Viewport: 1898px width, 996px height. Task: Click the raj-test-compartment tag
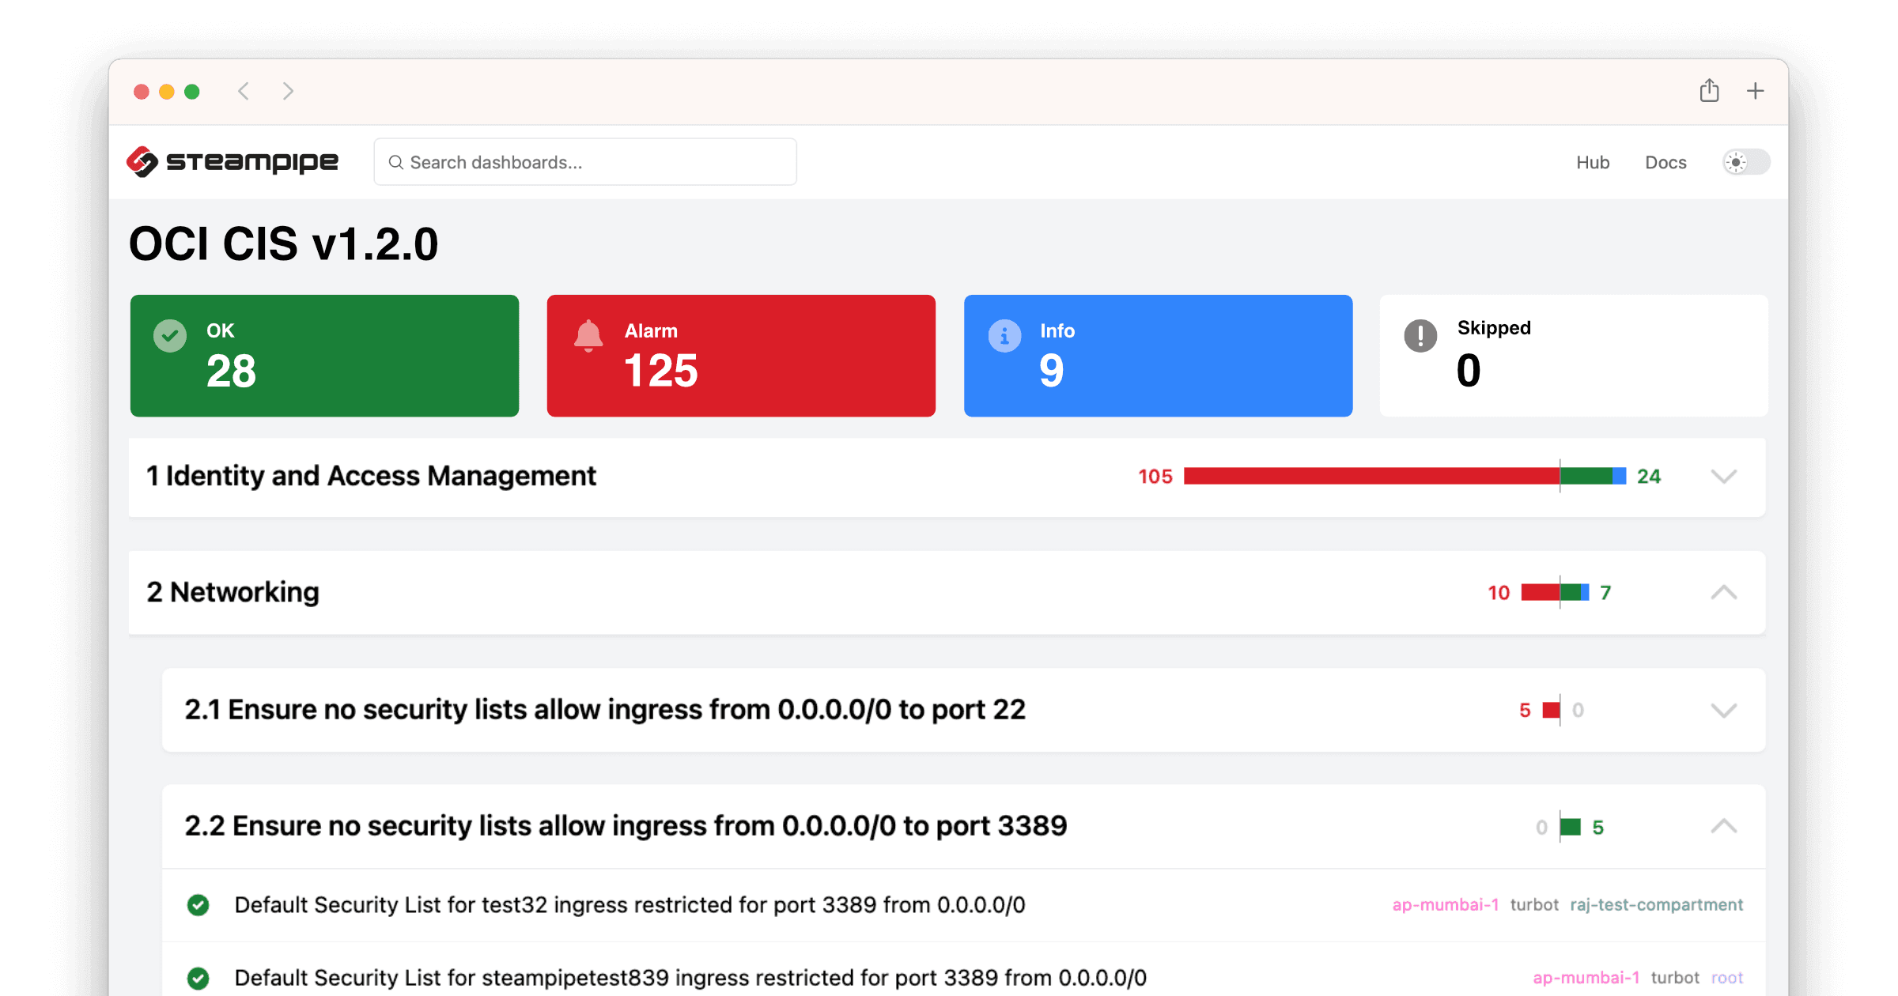(x=1657, y=905)
